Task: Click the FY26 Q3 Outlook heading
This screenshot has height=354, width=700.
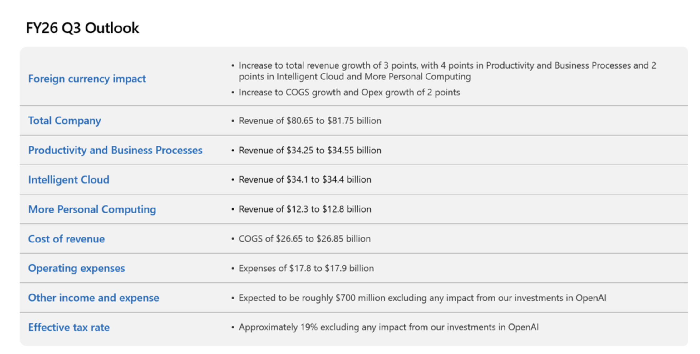Action: [x=82, y=28]
